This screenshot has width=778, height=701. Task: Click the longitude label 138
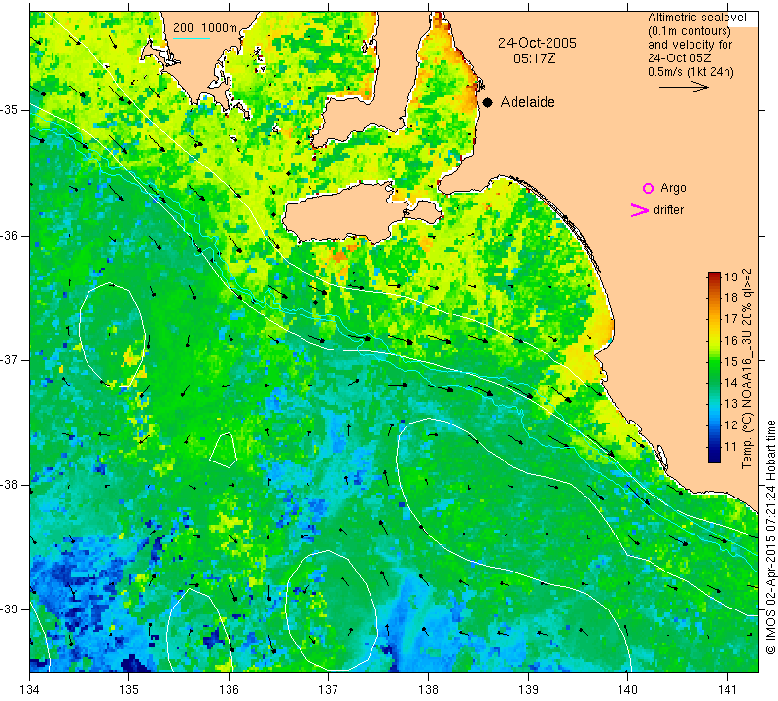pos(428,690)
